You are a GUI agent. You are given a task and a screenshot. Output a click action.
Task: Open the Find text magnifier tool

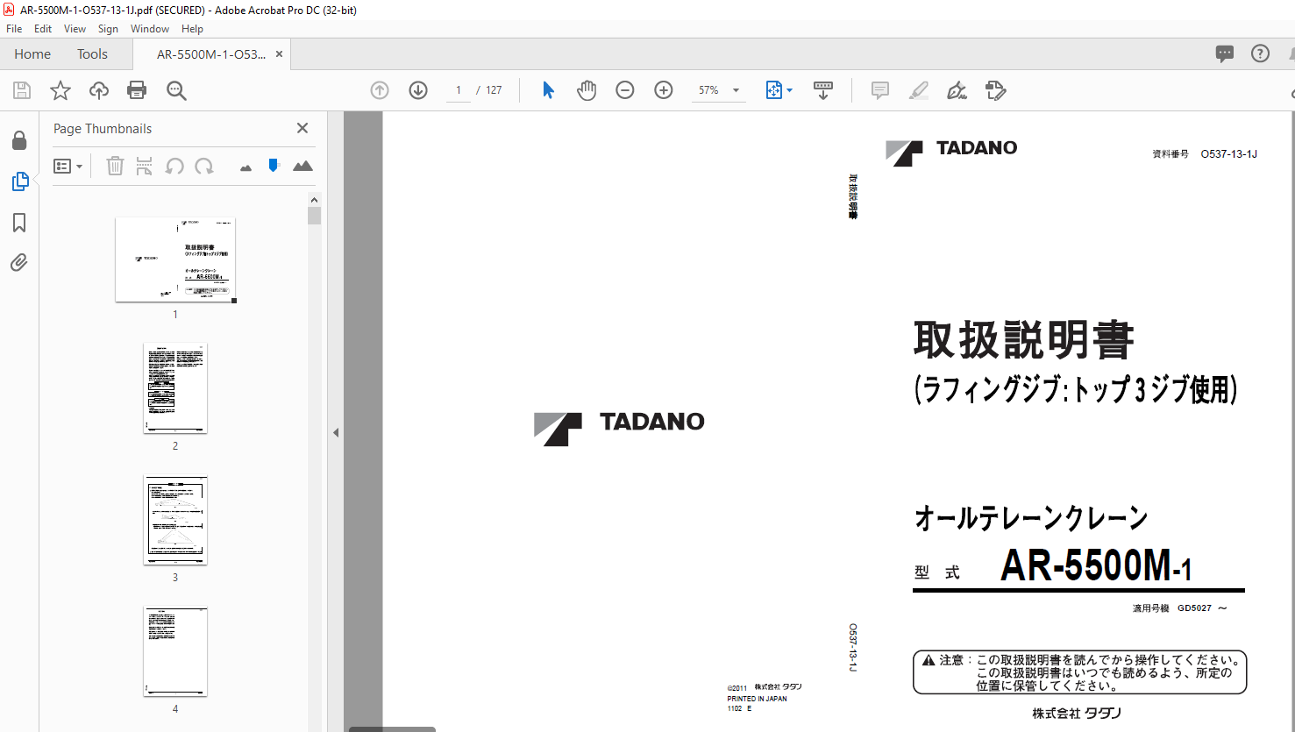176,90
